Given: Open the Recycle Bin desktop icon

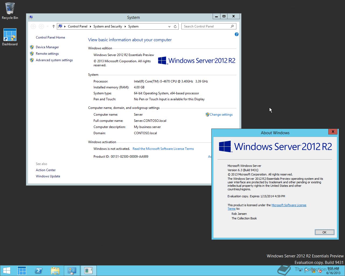Looking at the screenshot, I should (x=10, y=11).
